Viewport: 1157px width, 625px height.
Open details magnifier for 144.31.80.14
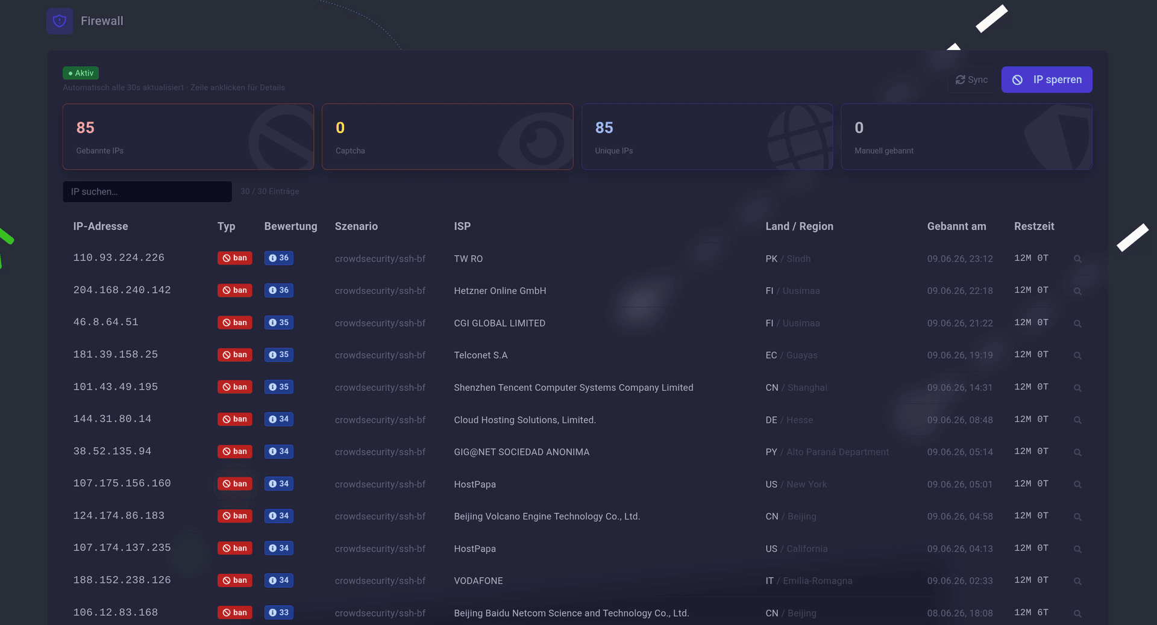[x=1077, y=420]
